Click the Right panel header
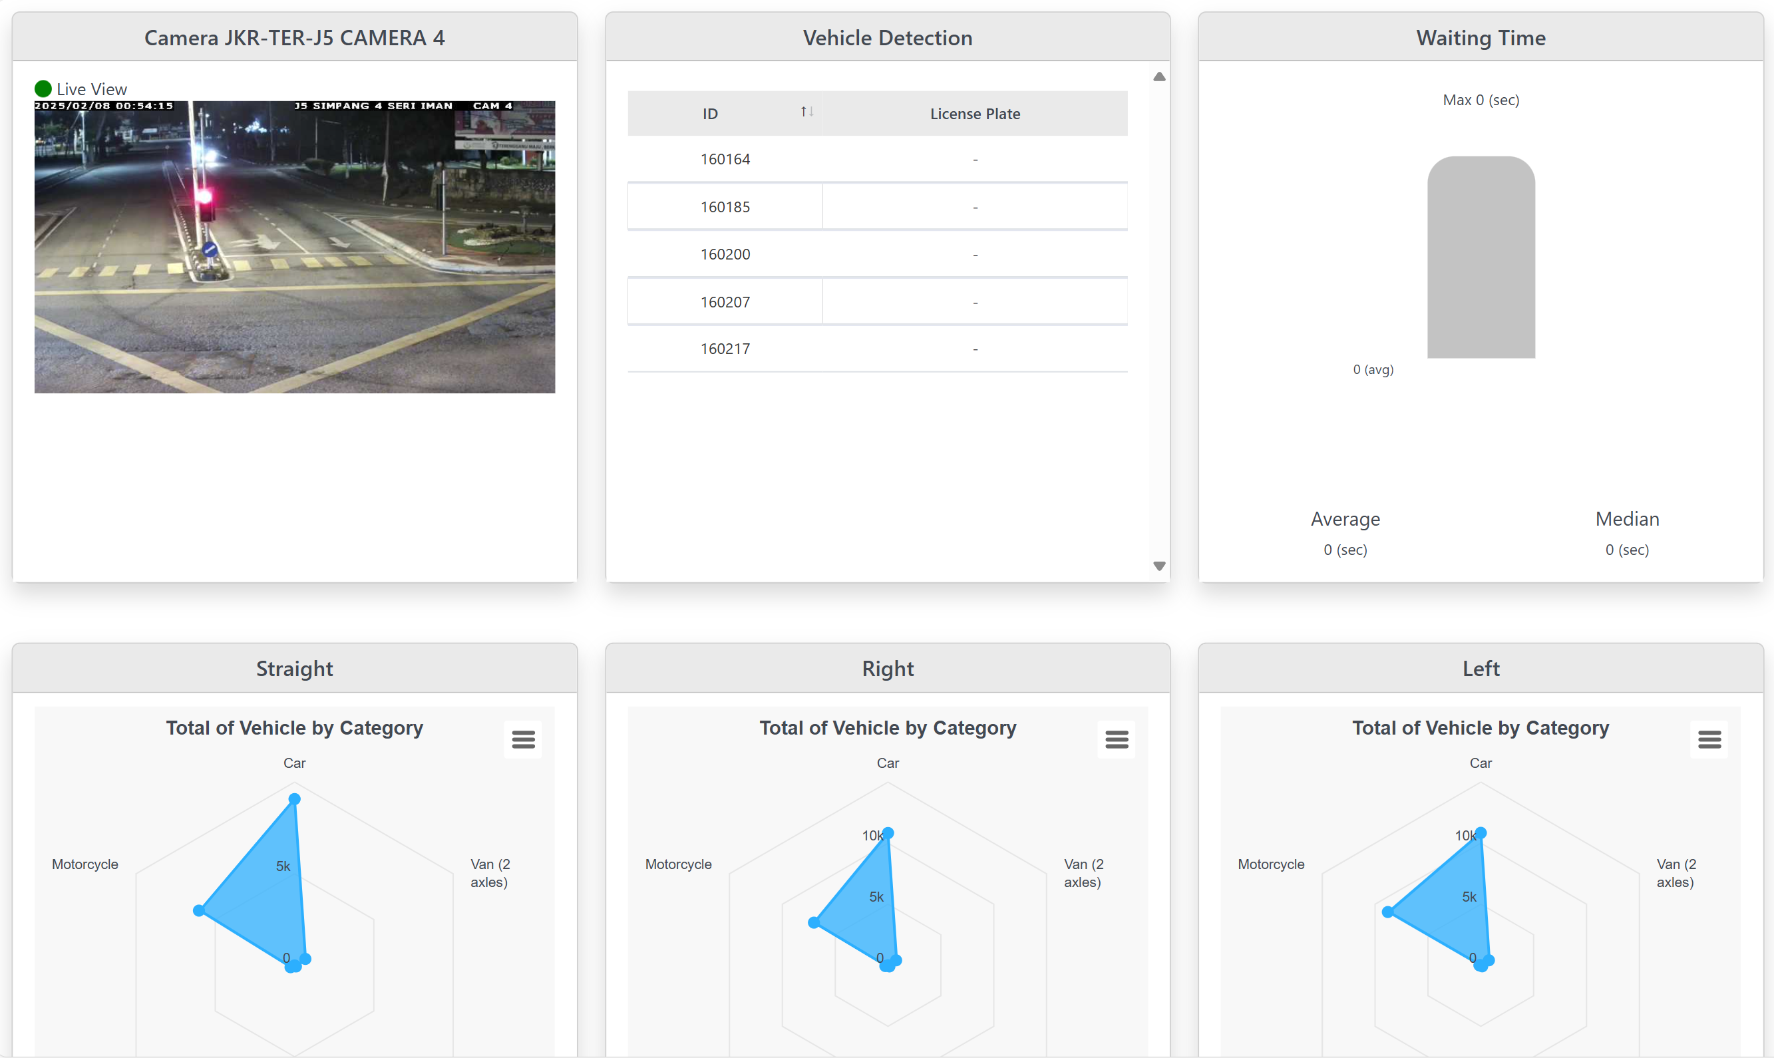Screen dimensions: 1774x1058 tap(888, 668)
